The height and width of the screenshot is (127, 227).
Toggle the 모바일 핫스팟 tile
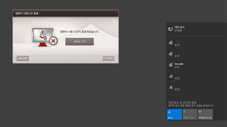coord(205,114)
